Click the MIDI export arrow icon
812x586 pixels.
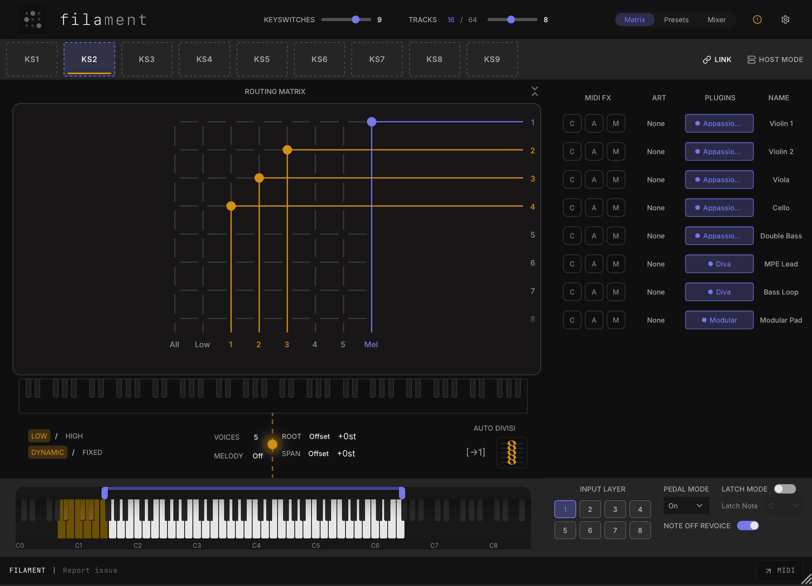(x=768, y=571)
